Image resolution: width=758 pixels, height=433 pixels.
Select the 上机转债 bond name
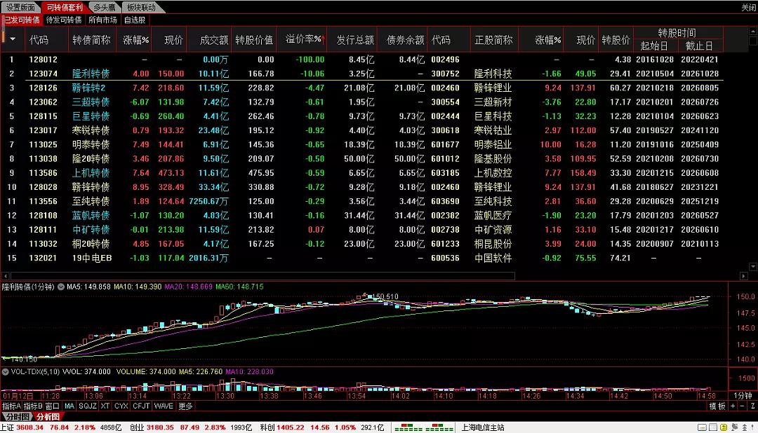(91, 173)
